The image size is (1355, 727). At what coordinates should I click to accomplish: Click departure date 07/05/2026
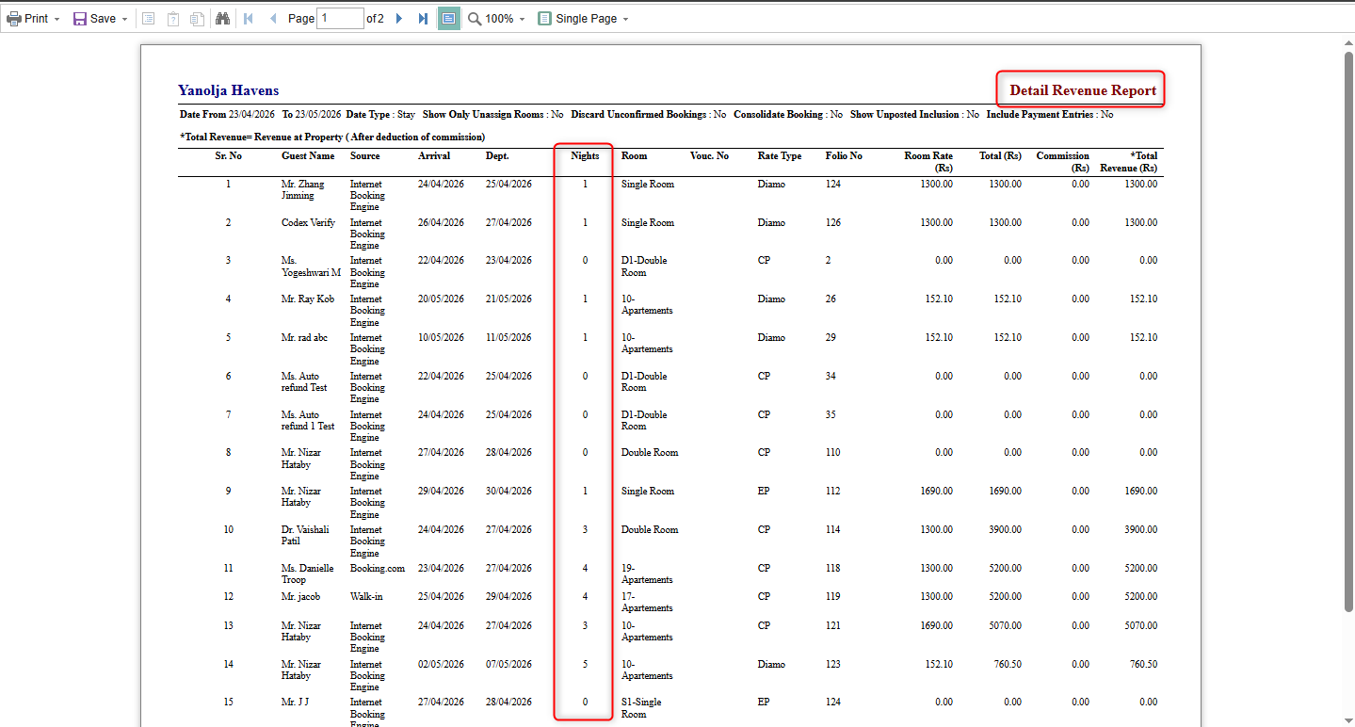508,665
